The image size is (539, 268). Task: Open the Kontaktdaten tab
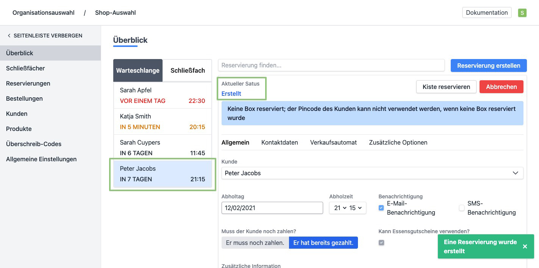(280, 142)
